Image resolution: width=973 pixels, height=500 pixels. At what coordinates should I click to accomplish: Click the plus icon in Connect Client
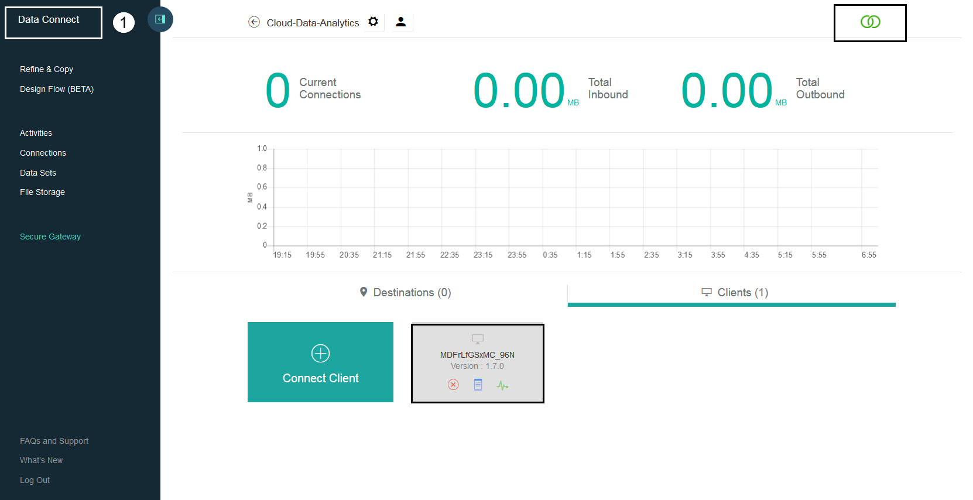click(320, 354)
